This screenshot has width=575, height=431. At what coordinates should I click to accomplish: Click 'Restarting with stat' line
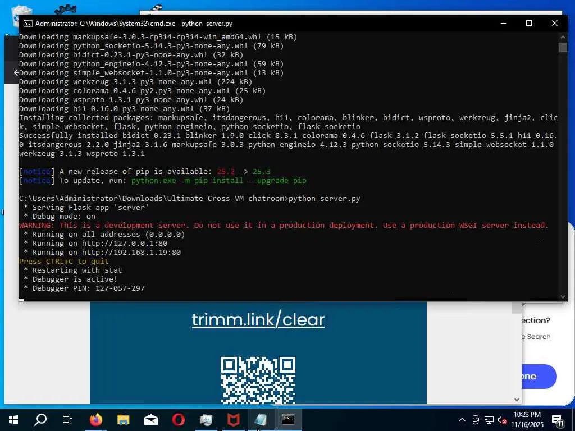[73, 270]
